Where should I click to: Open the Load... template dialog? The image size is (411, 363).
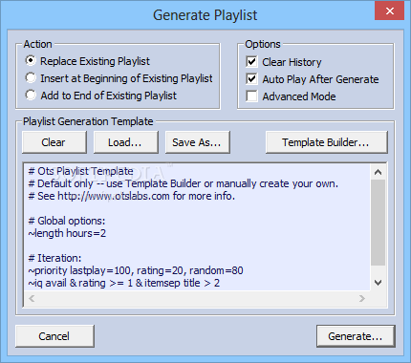pos(125,142)
